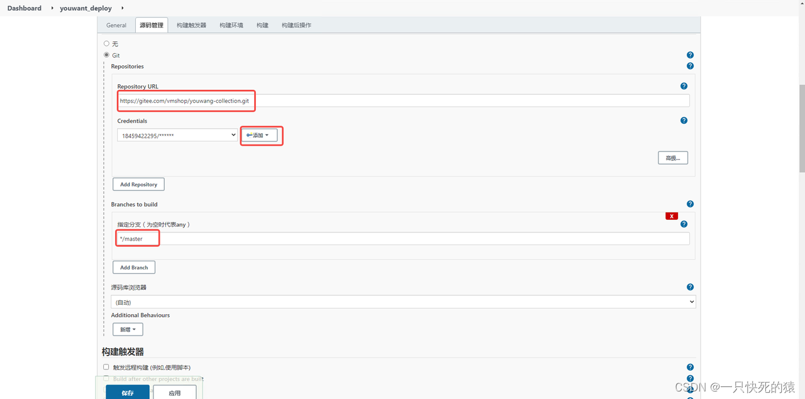Delete branch with red X button
Viewport: 805px width, 399px height.
tap(672, 216)
